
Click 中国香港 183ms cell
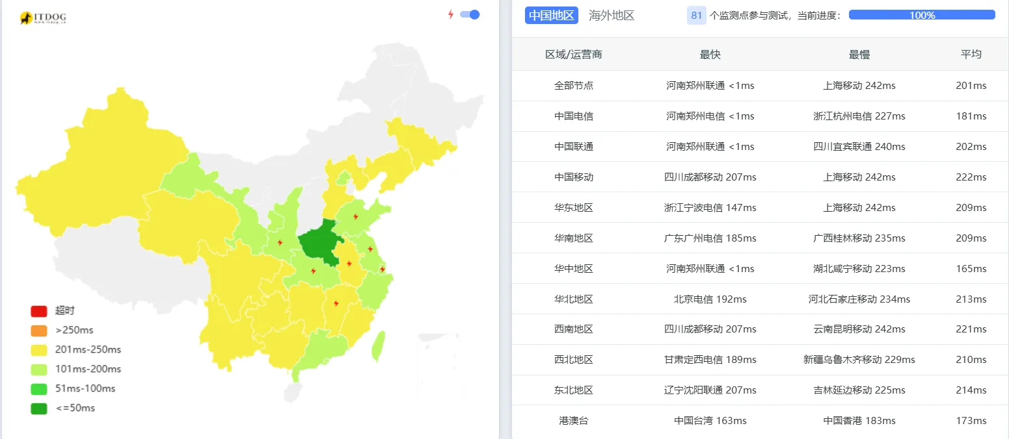pyautogui.click(x=859, y=421)
